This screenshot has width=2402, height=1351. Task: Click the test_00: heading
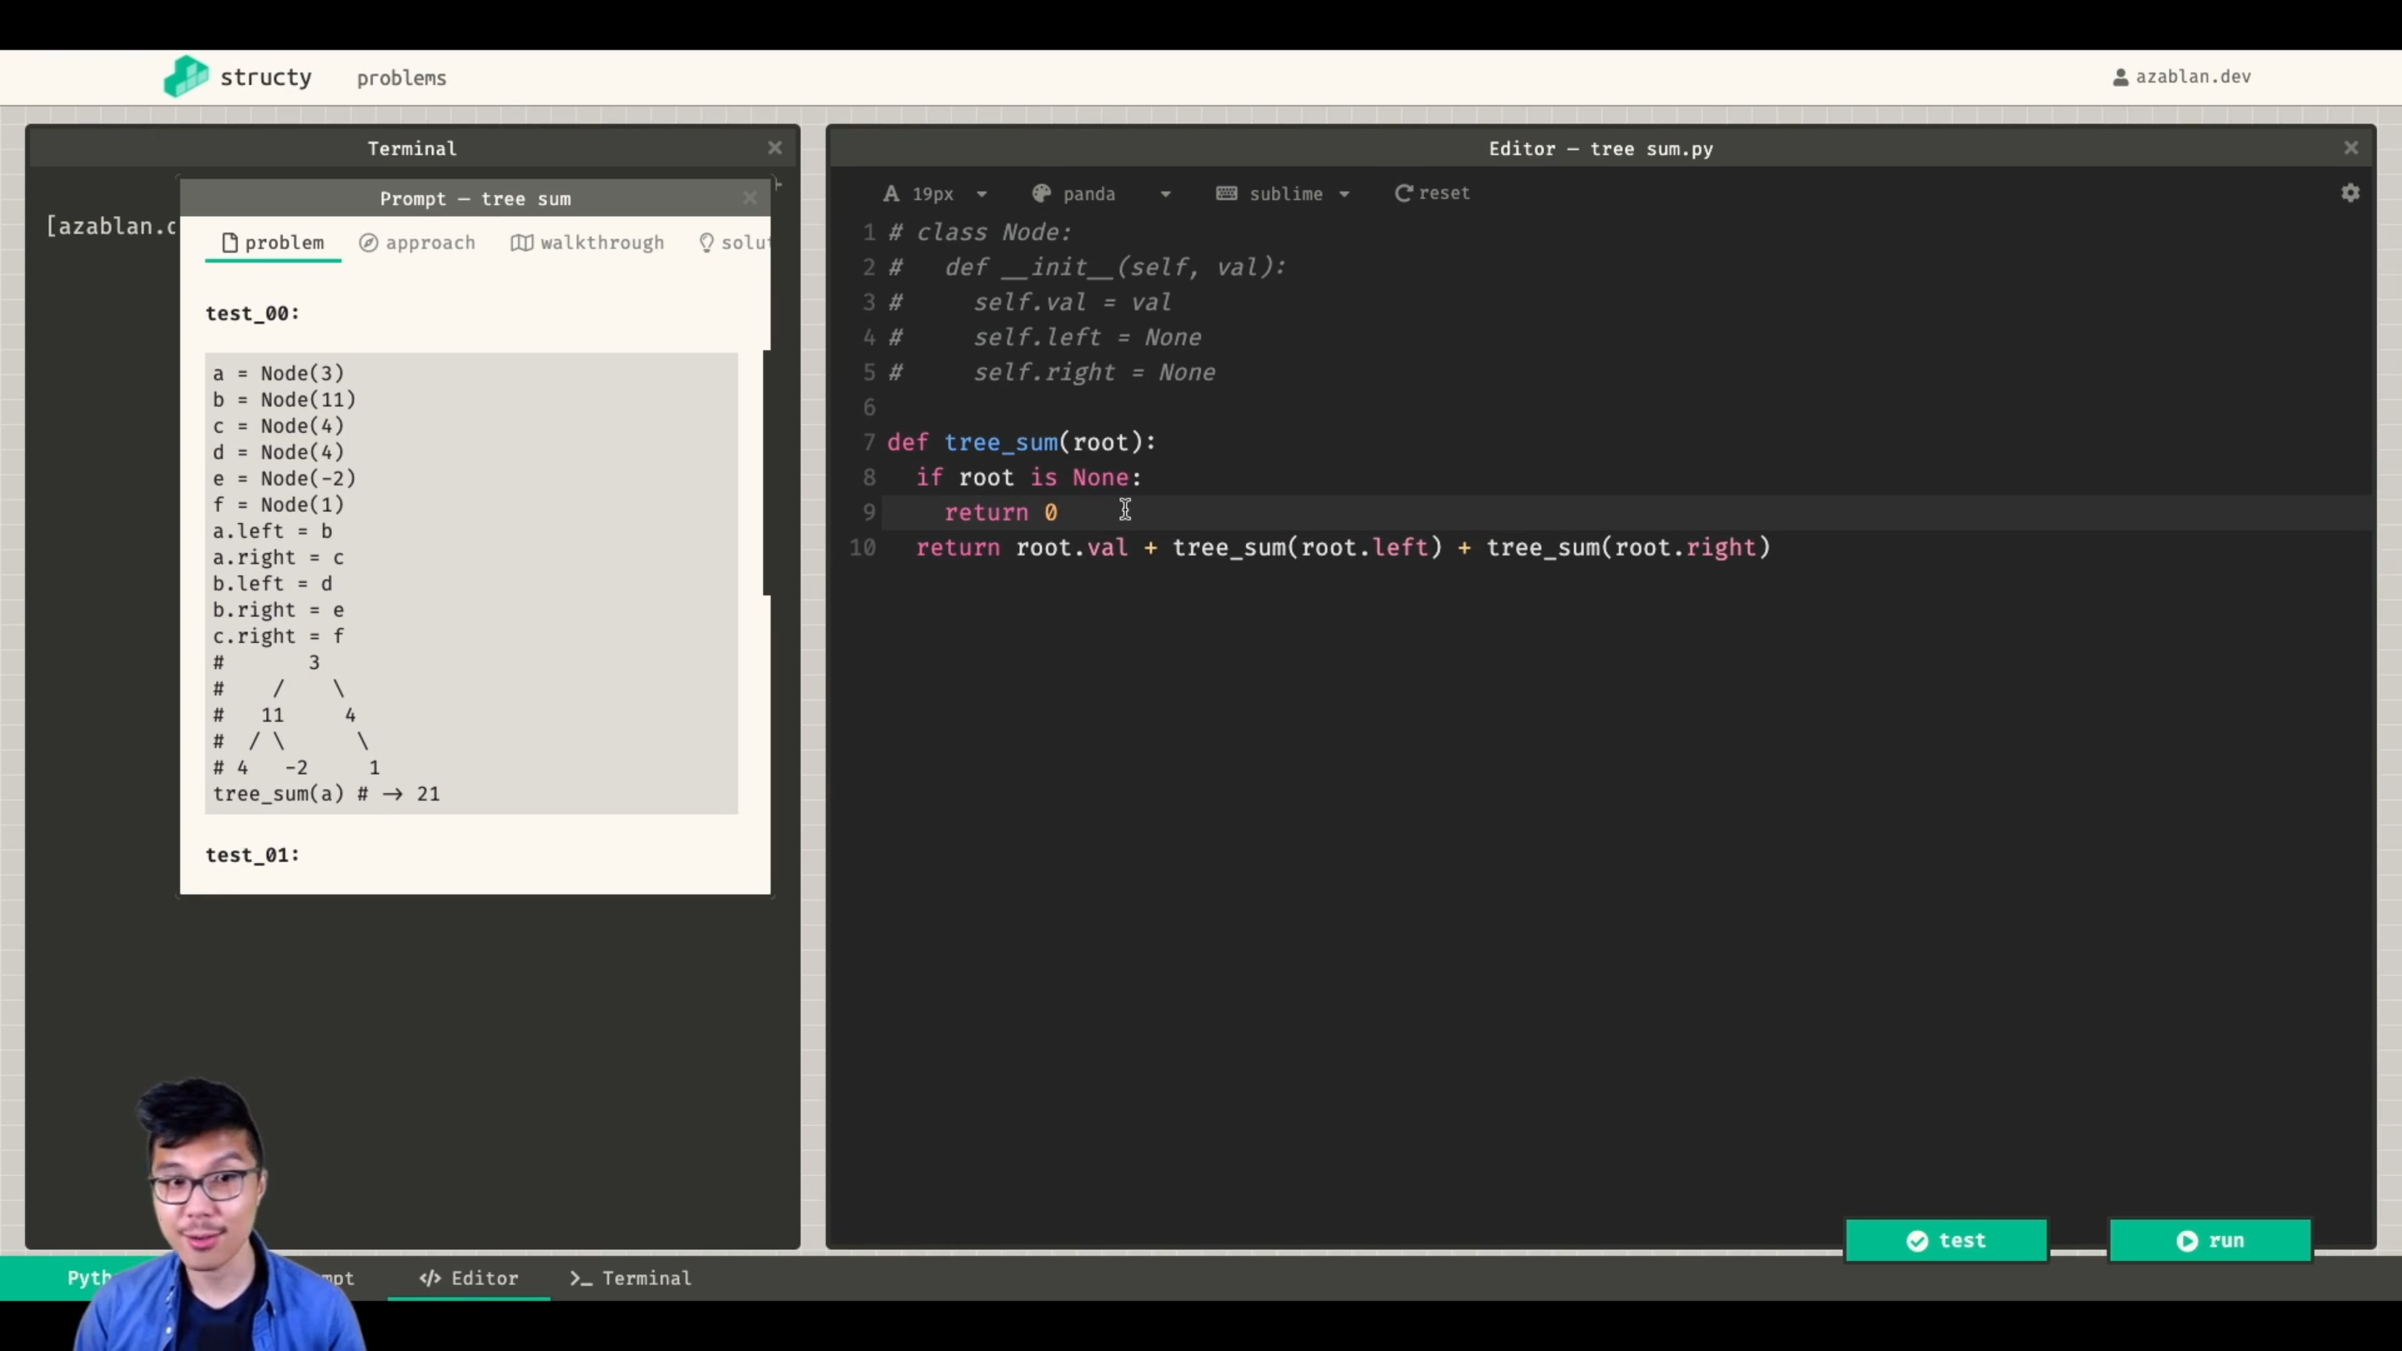click(x=253, y=314)
